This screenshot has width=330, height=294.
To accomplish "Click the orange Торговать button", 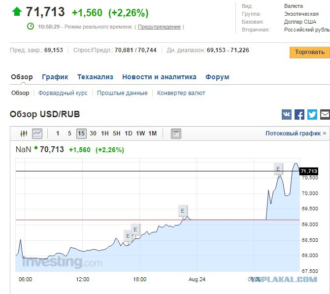I will (x=310, y=52).
